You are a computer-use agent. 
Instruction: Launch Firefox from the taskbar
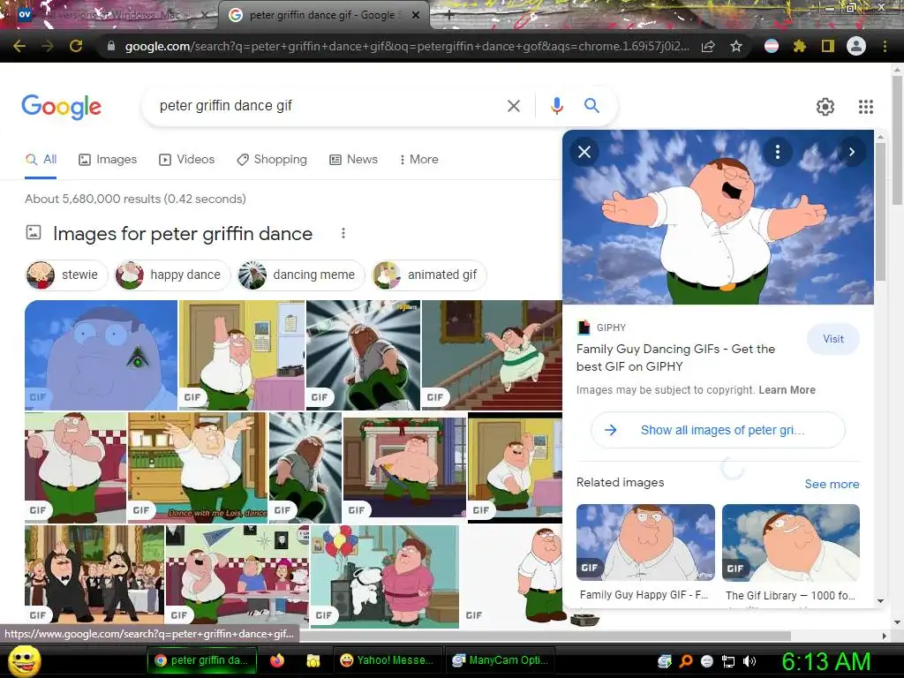pos(277,660)
